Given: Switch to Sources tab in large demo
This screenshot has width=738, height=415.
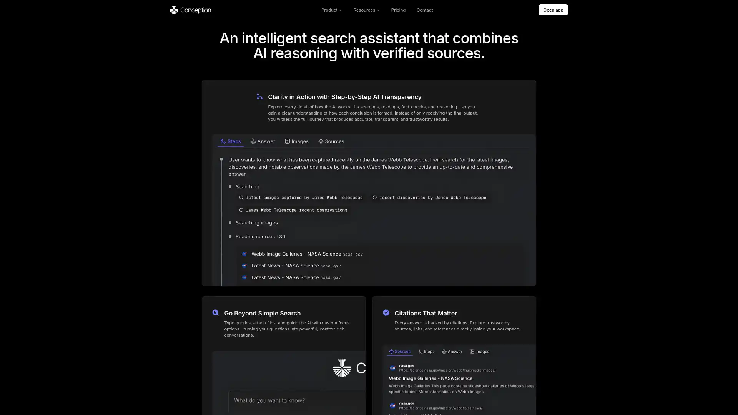Looking at the screenshot, I should tap(331, 141).
